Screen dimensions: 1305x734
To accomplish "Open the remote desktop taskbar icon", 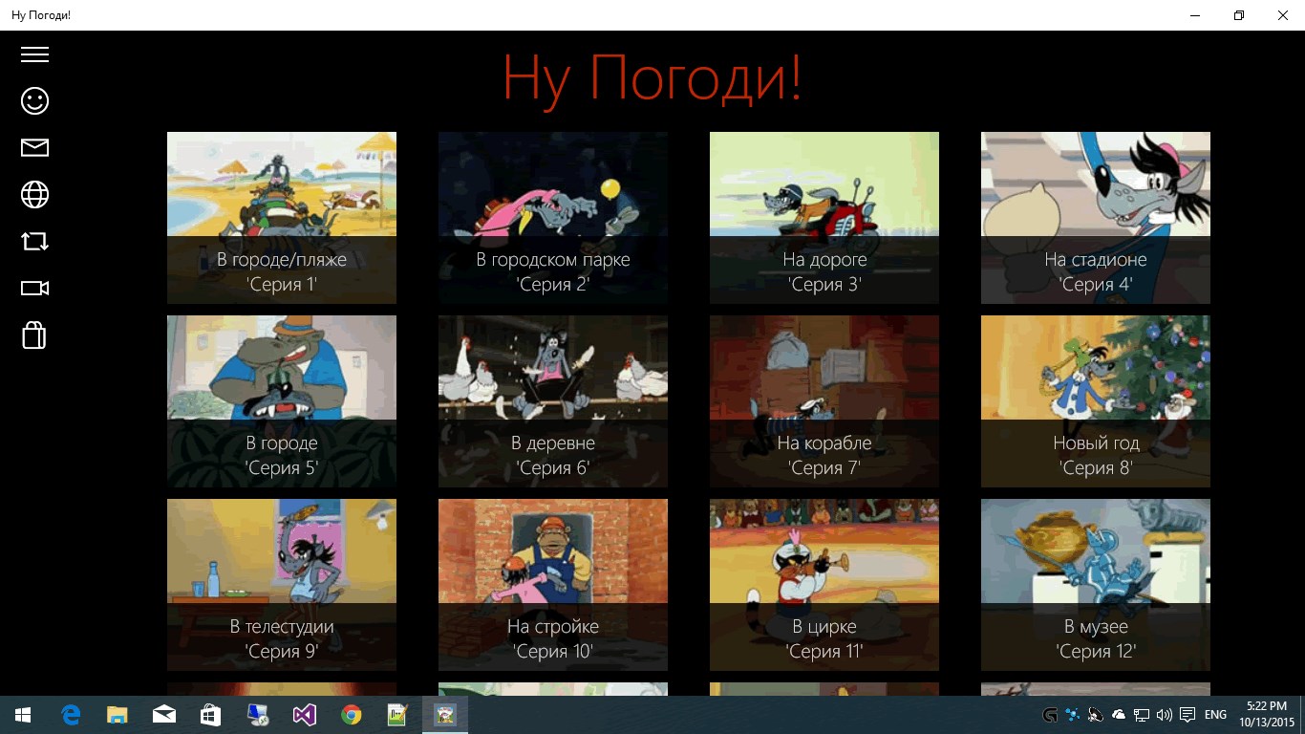I will pos(258,715).
